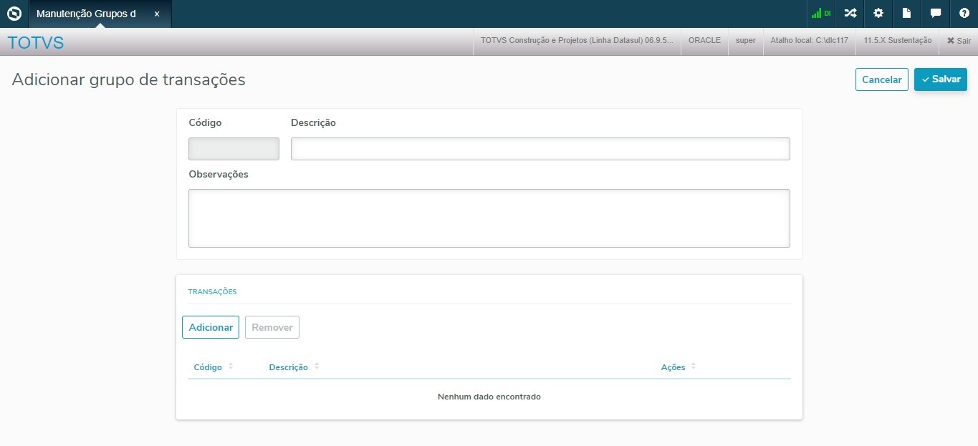Click Adicionar grupo de transações heading

129,79
